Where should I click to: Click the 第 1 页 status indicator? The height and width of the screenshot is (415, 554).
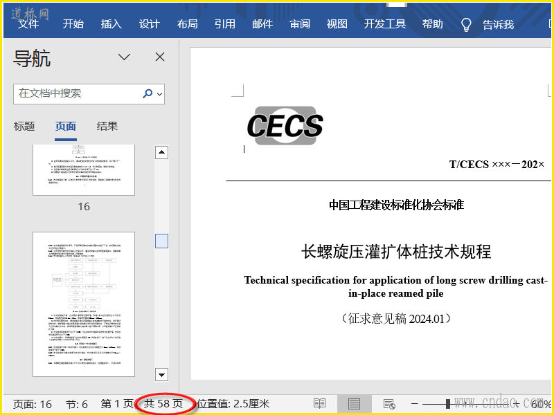point(117,404)
